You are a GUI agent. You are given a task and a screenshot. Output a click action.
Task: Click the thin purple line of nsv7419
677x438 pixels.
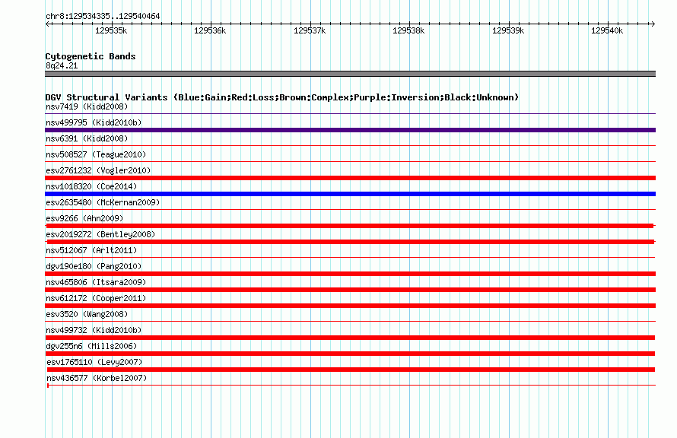pyautogui.click(x=350, y=113)
